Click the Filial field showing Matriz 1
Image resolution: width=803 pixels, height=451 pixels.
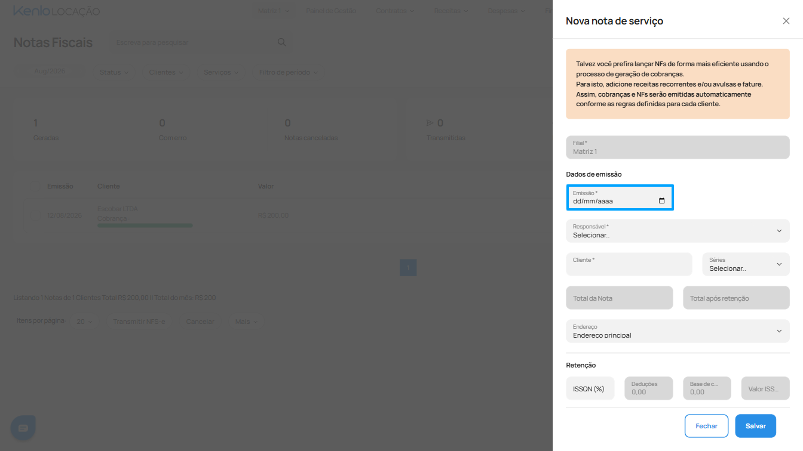coord(678,147)
